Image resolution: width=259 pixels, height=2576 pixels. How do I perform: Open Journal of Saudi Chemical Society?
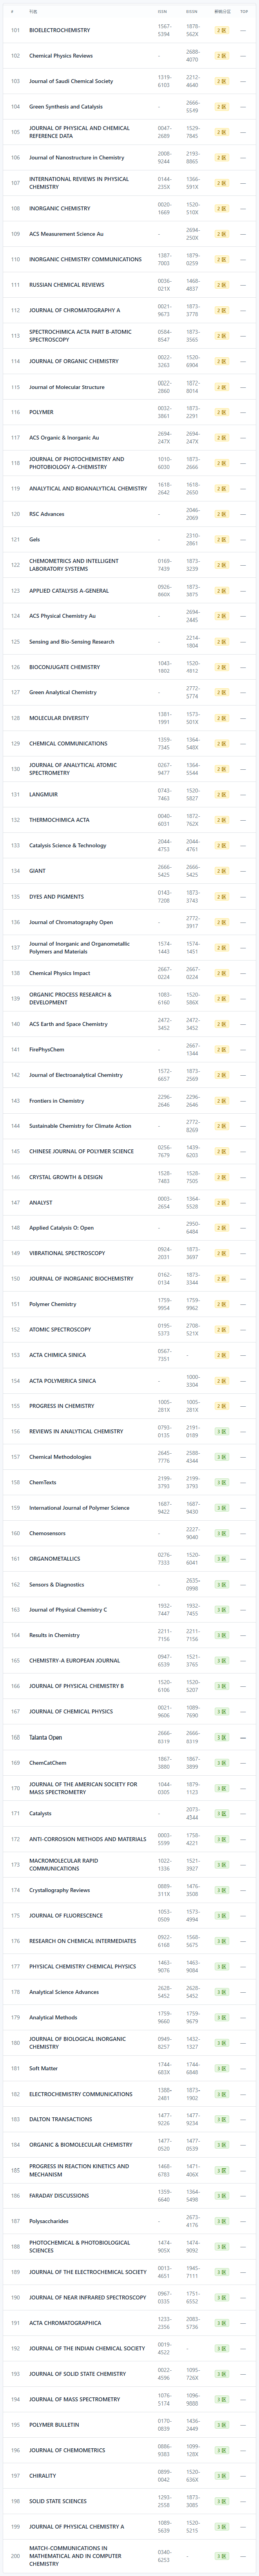[71, 81]
